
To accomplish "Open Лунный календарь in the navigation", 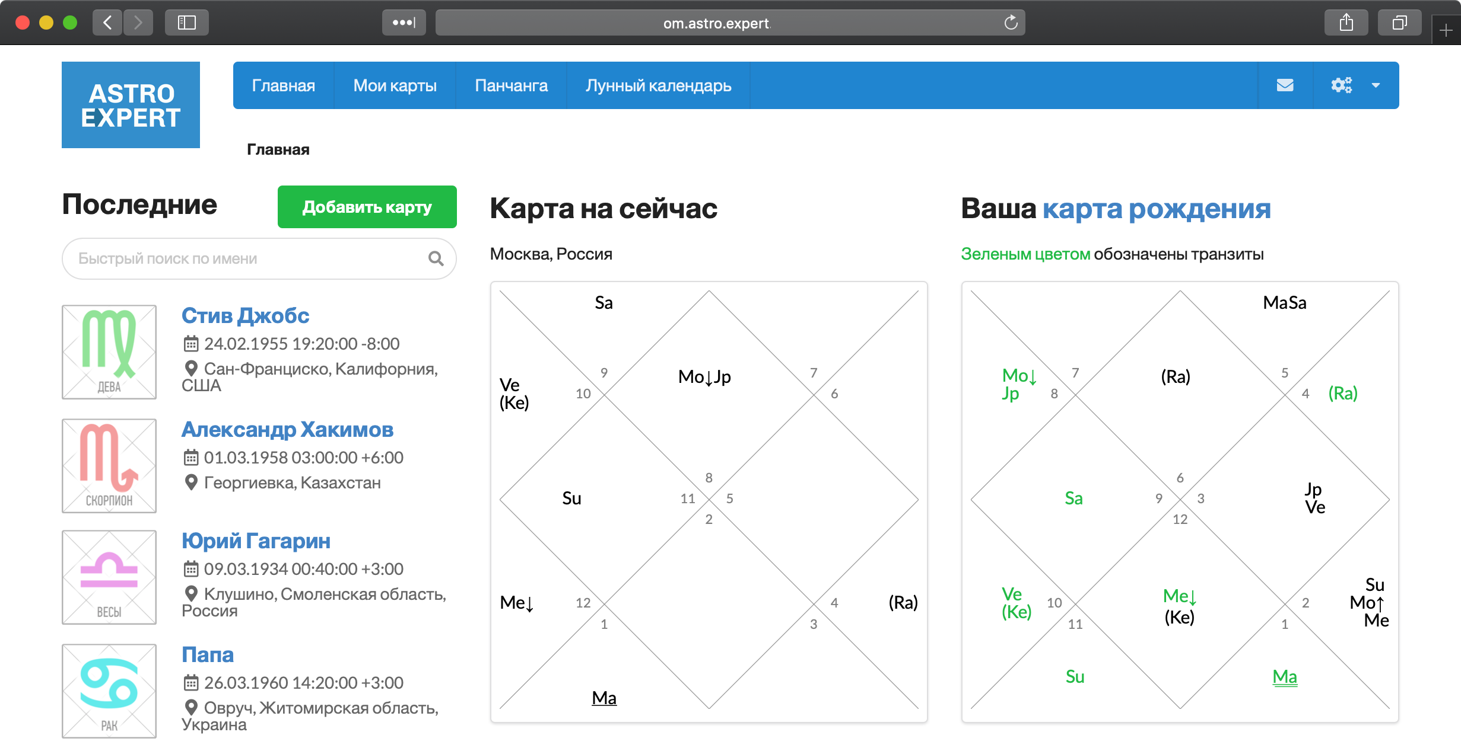I will pyautogui.click(x=658, y=85).
